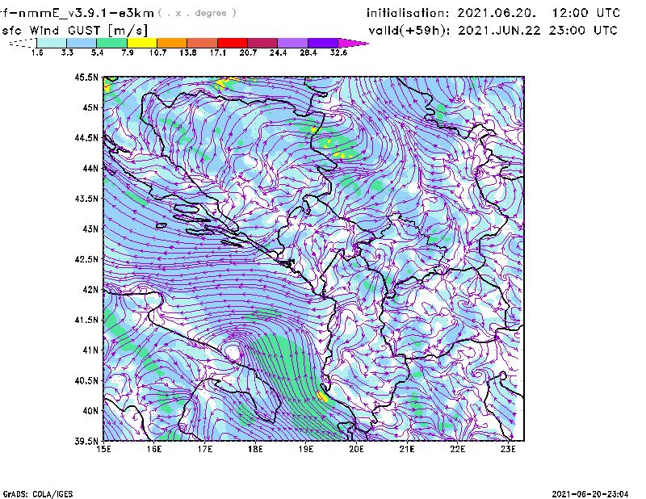Click the '40.5N' latitude label
The image size is (646, 499).
coord(86,380)
